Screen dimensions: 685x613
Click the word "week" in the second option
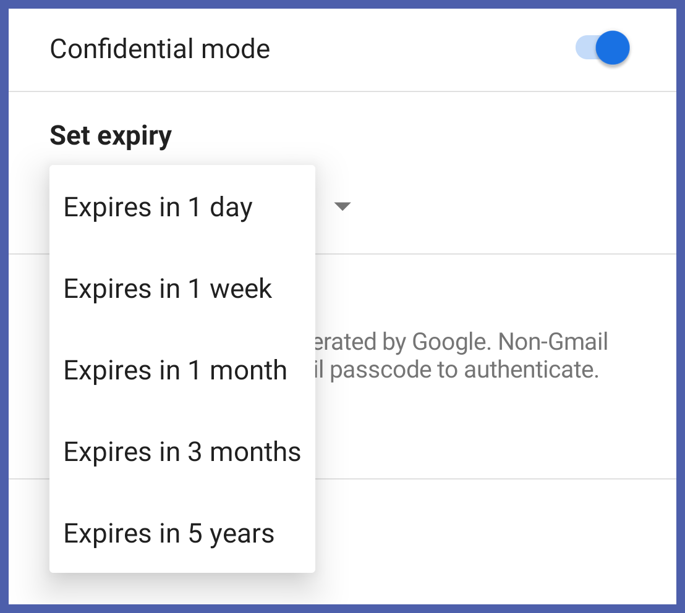tap(240, 289)
